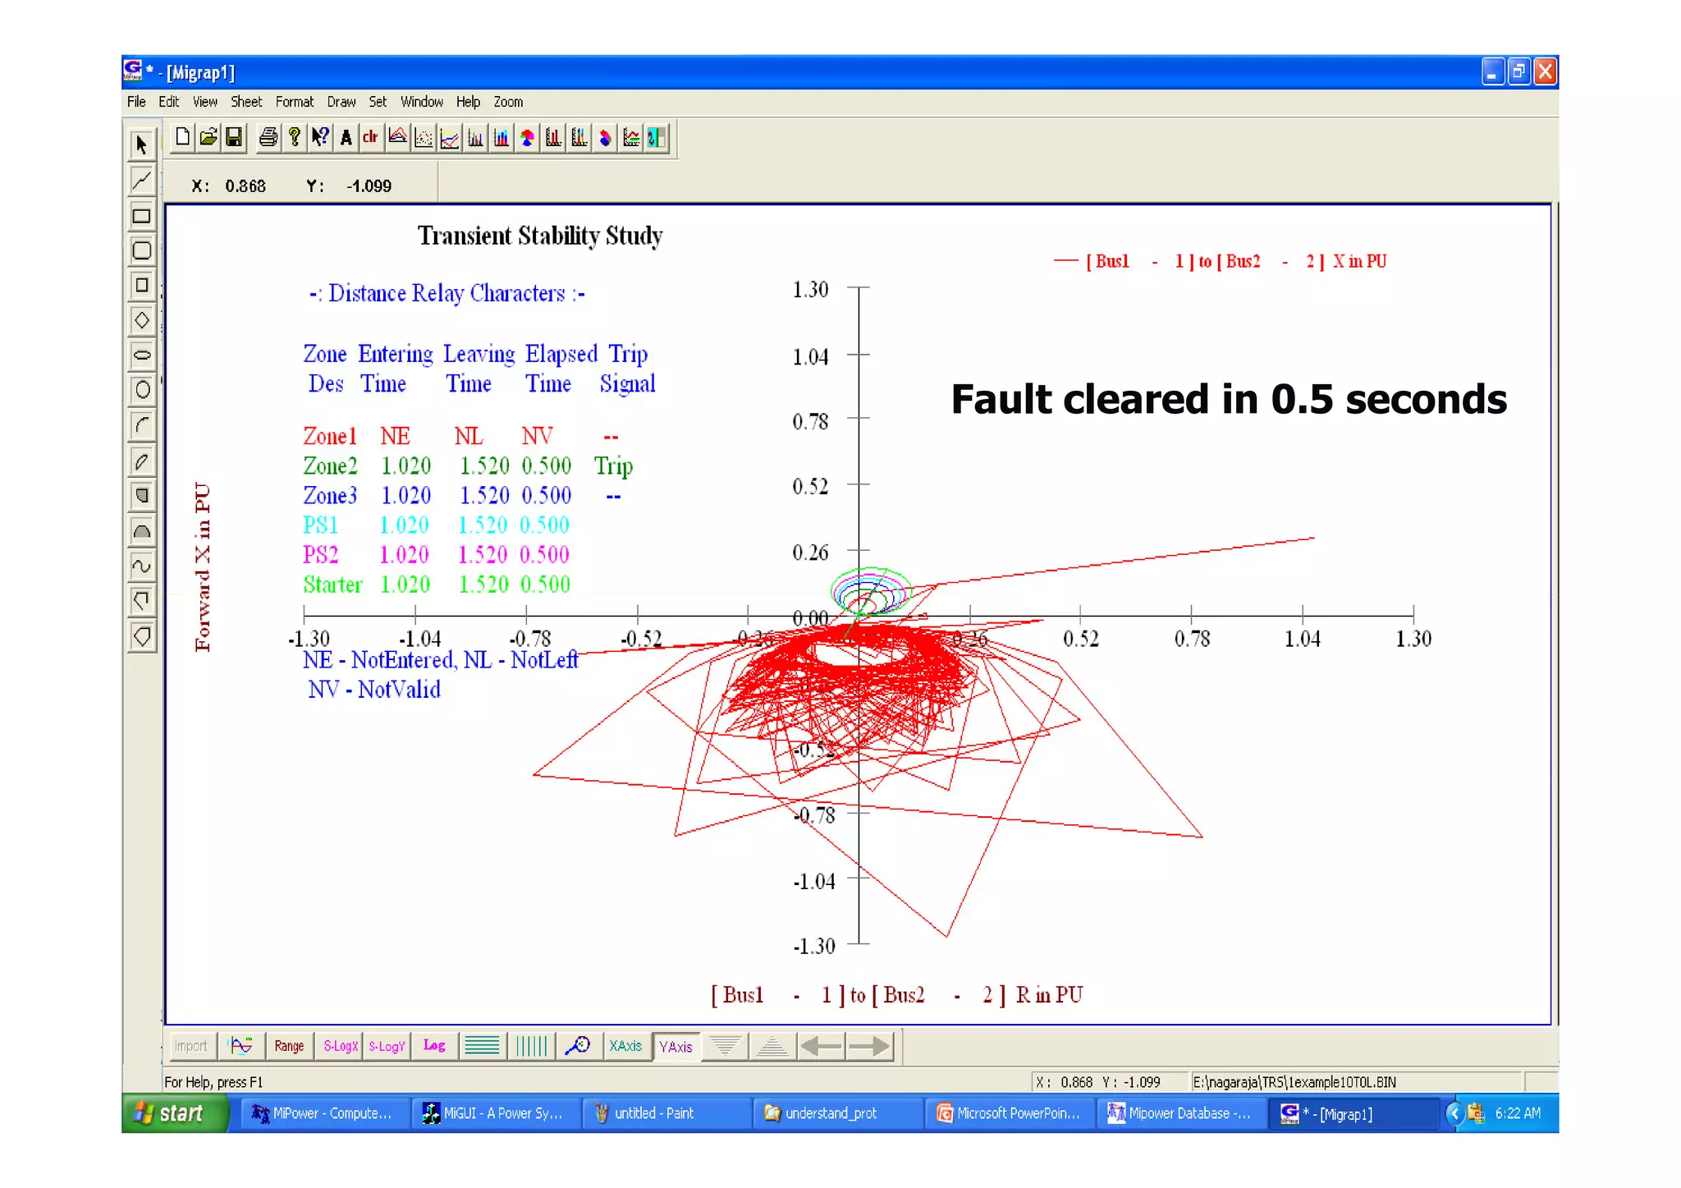The image size is (1681, 1188).
Task: Switch to untitled - Paint in taskbar
Action: click(666, 1113)
